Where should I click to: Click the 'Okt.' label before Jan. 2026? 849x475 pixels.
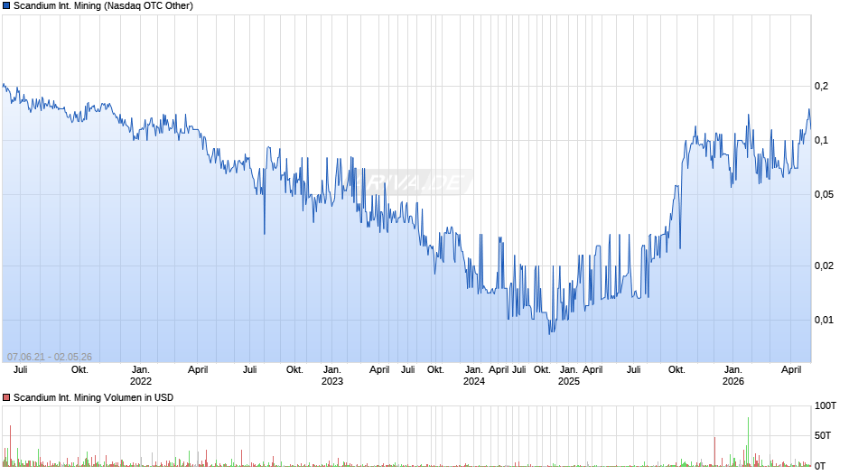click(676, 369)
